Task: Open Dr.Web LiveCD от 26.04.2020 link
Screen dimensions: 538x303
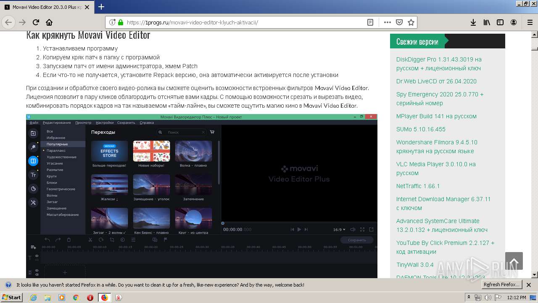Action: (436, 81)
